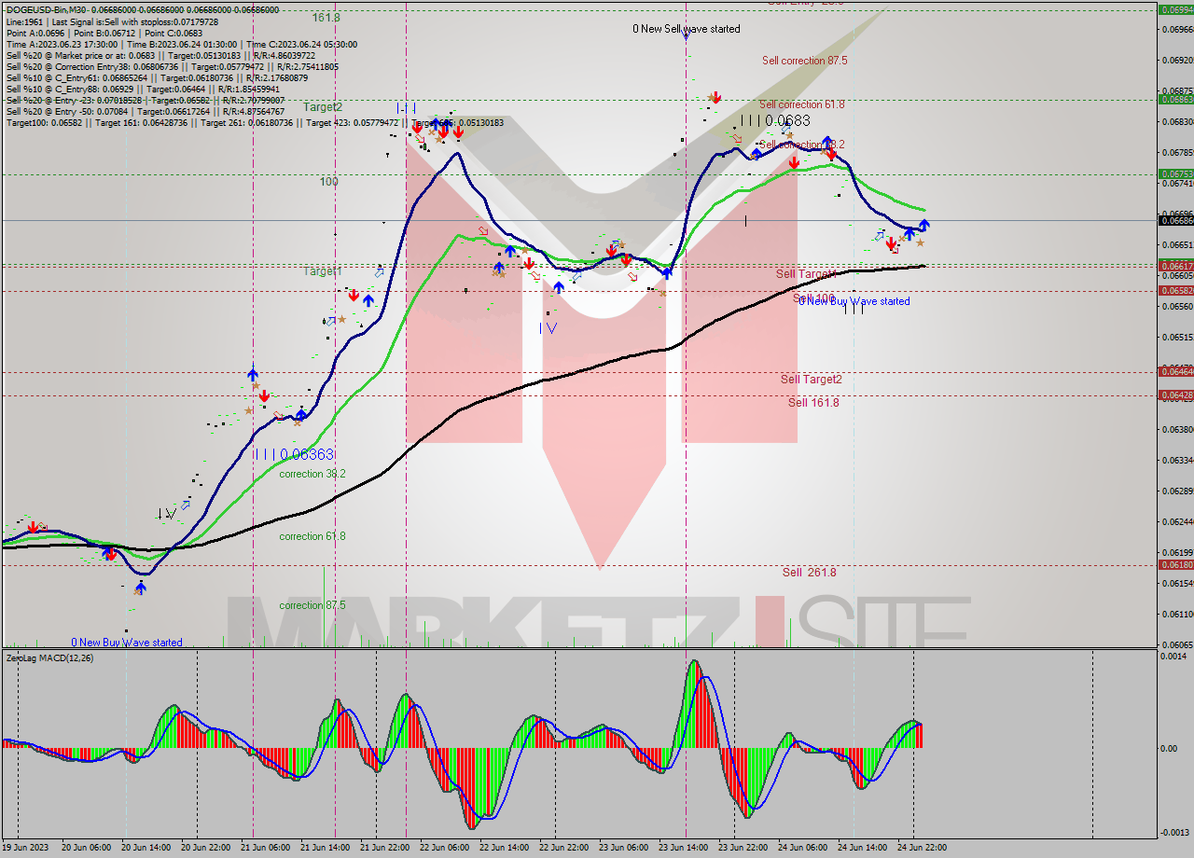
Task: Select the '22 Jun 14:00' time axis label
Action: (x=504, y=848)
